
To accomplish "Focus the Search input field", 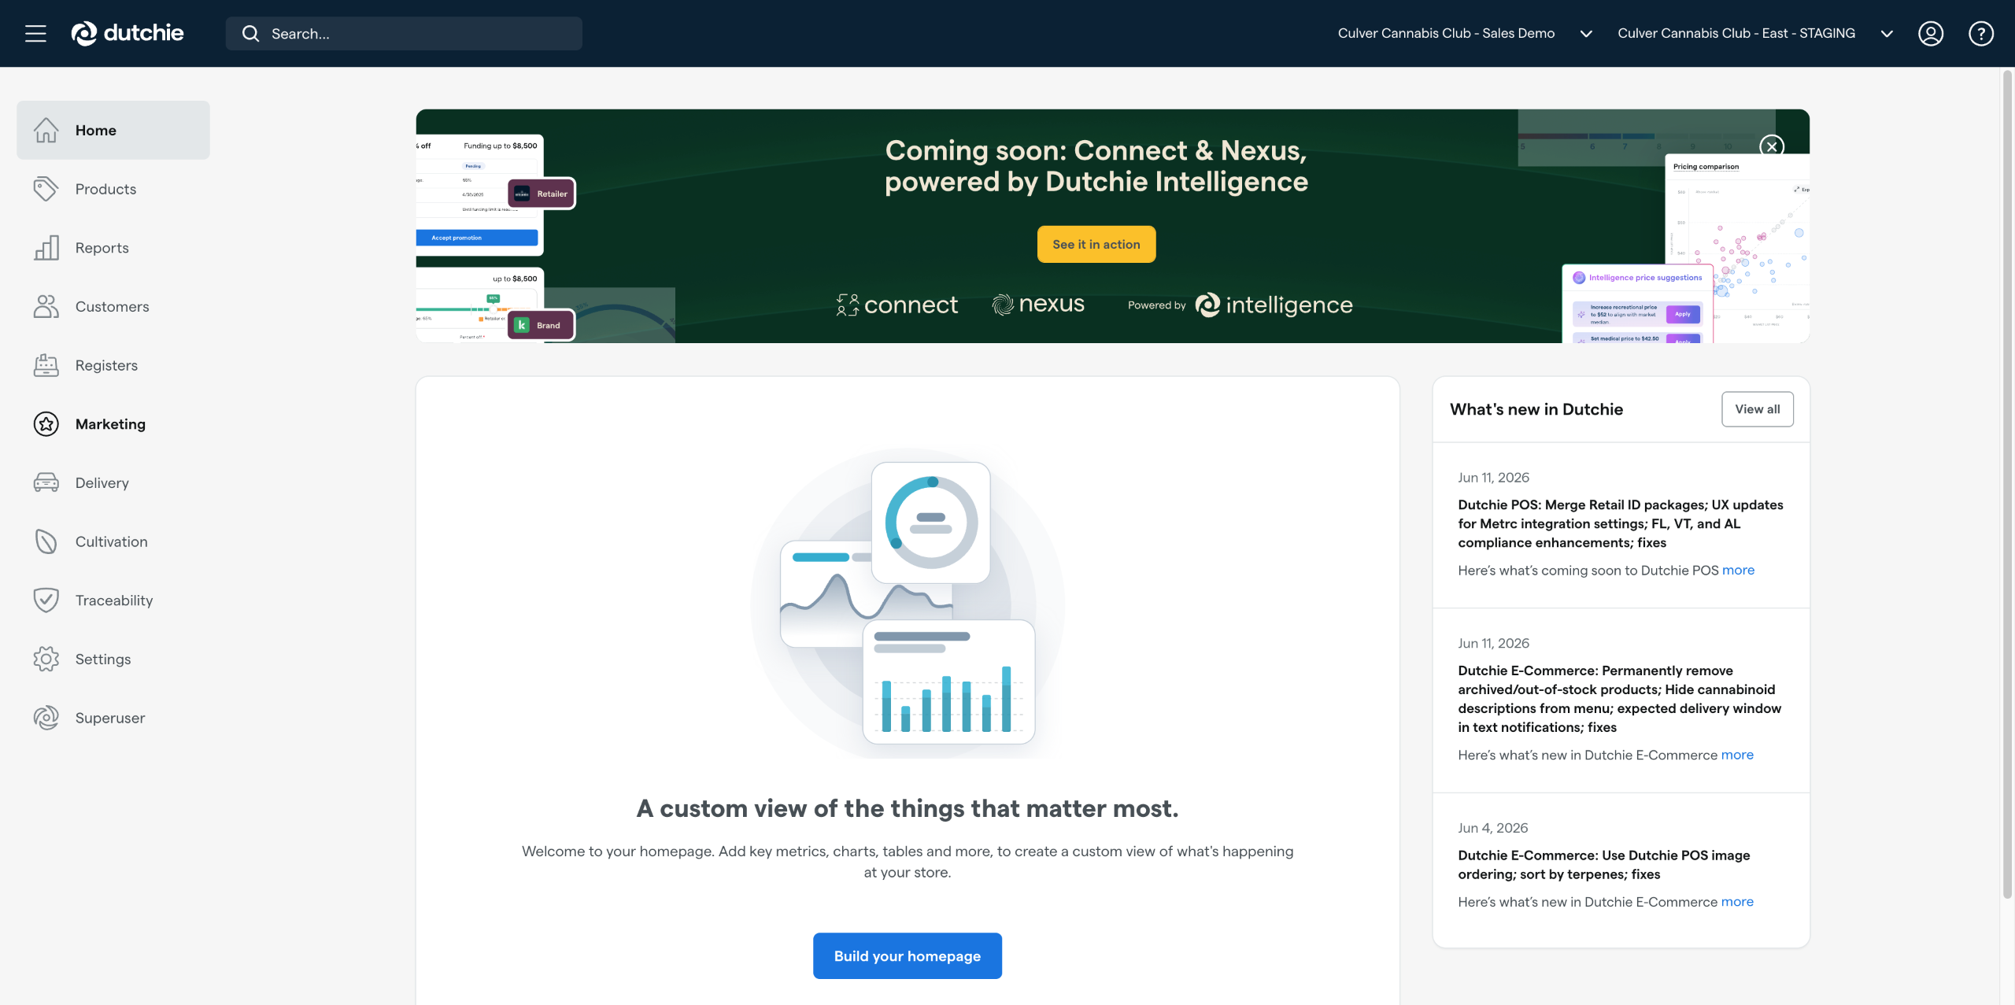I will pyautogui.click(x=404, y=33).
